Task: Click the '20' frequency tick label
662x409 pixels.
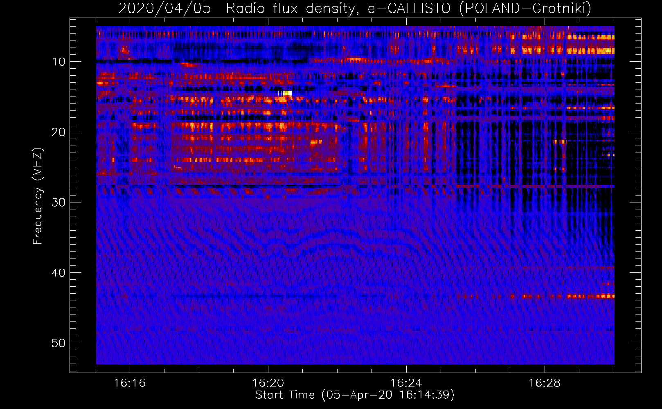Action: point(59,132)
